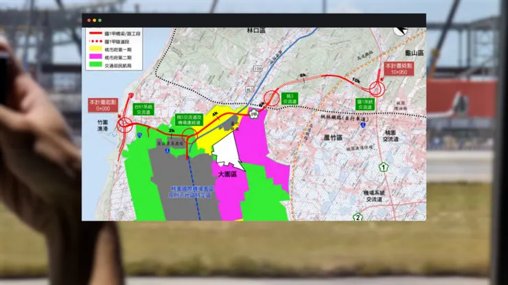Click the 龜山區 district label

[414, 53]
